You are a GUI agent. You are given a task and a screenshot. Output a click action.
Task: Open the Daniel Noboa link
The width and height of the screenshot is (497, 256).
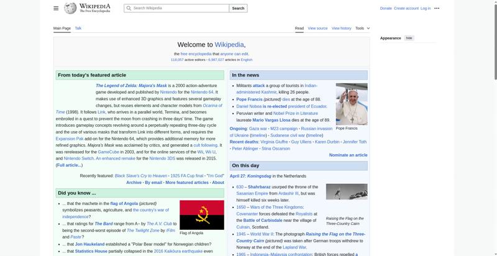click(249, 106)
